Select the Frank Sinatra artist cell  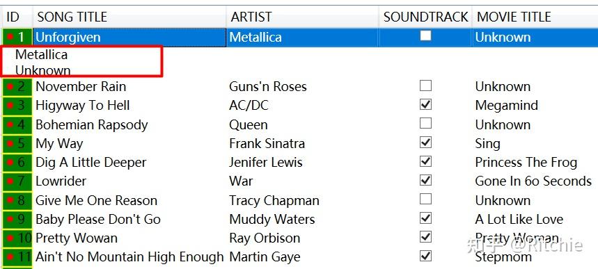coord(267,144)
